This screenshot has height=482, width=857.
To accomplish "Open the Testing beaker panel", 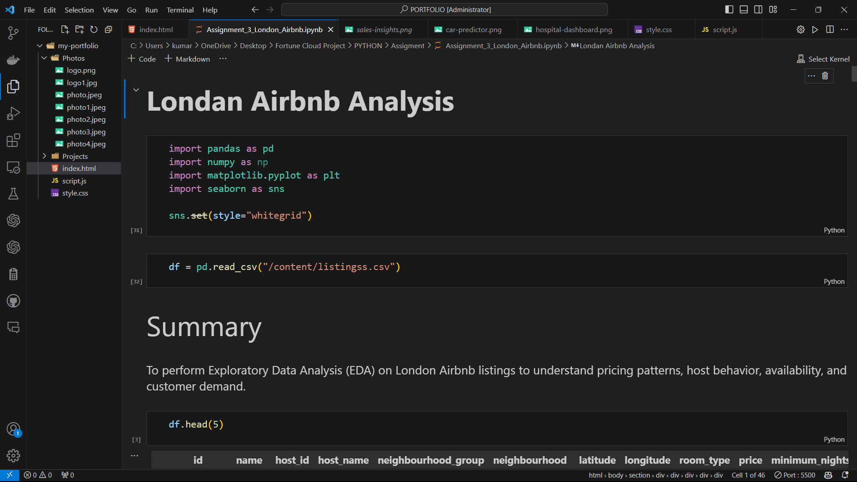I will (x=13, y=194).
